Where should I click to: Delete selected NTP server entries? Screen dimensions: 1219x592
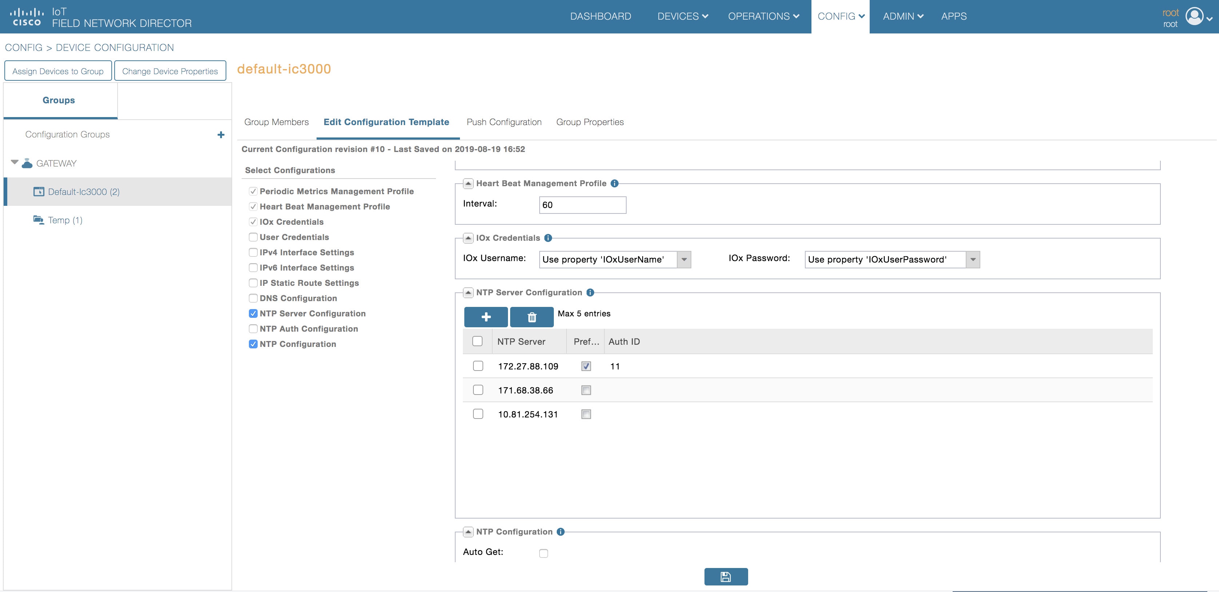[531, 317]
